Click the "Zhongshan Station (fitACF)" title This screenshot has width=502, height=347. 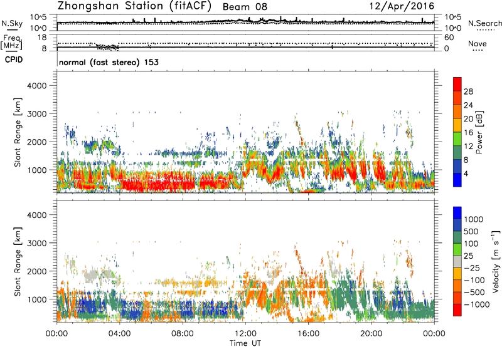tap(134, 6)
